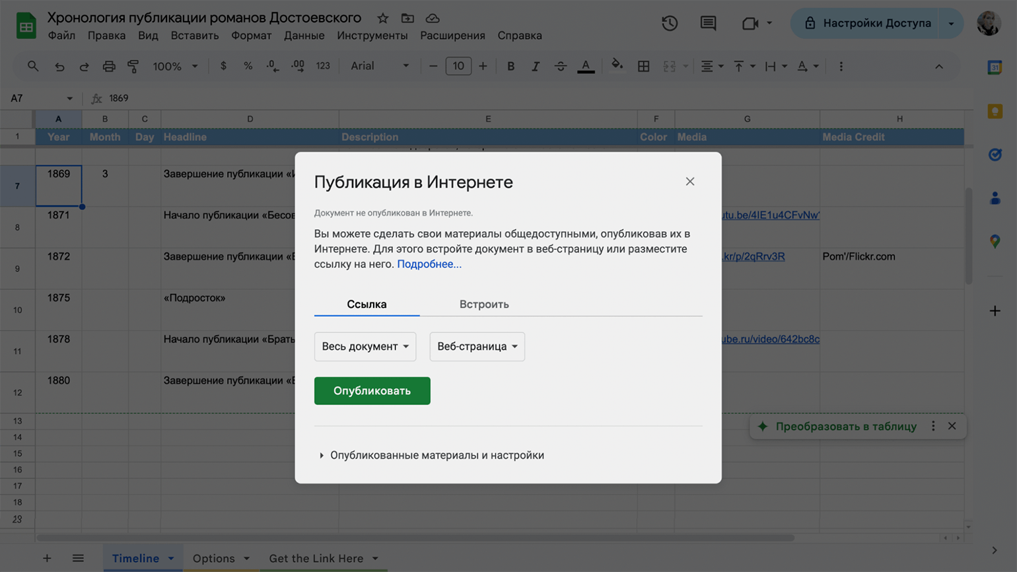Format as percent
Viewport: 1017px width, 572px height.
[248, 66]
